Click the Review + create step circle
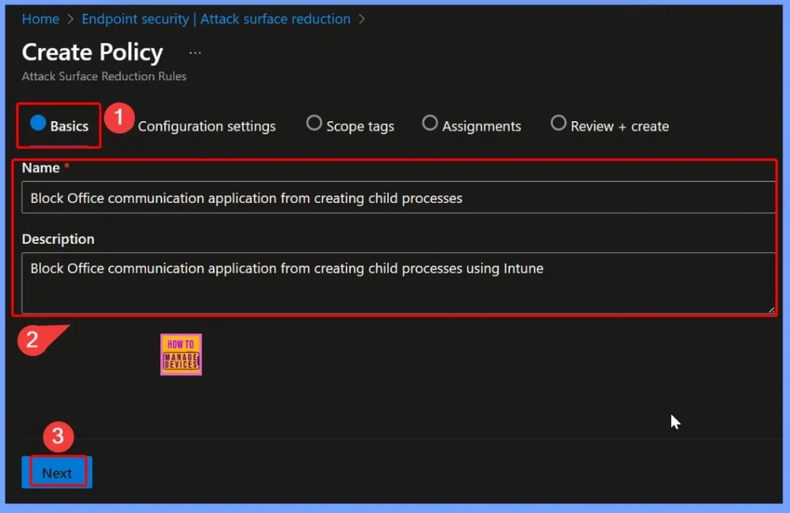Image resolution: width=790 pixels, height=513 pixels. click(x=558, y=123)
